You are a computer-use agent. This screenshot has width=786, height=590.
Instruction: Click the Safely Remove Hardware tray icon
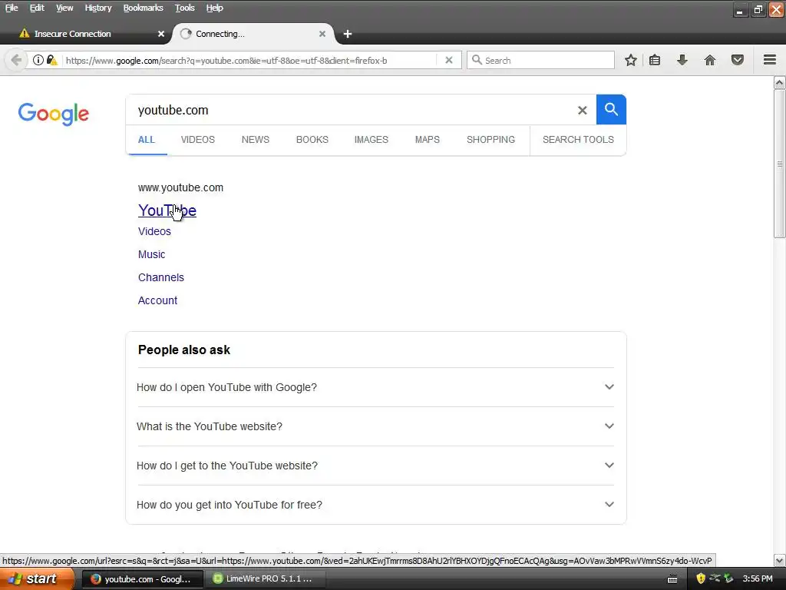coord(728,578)
